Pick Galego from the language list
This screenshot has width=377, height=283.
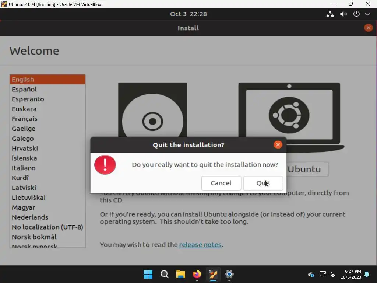(47, 139)
